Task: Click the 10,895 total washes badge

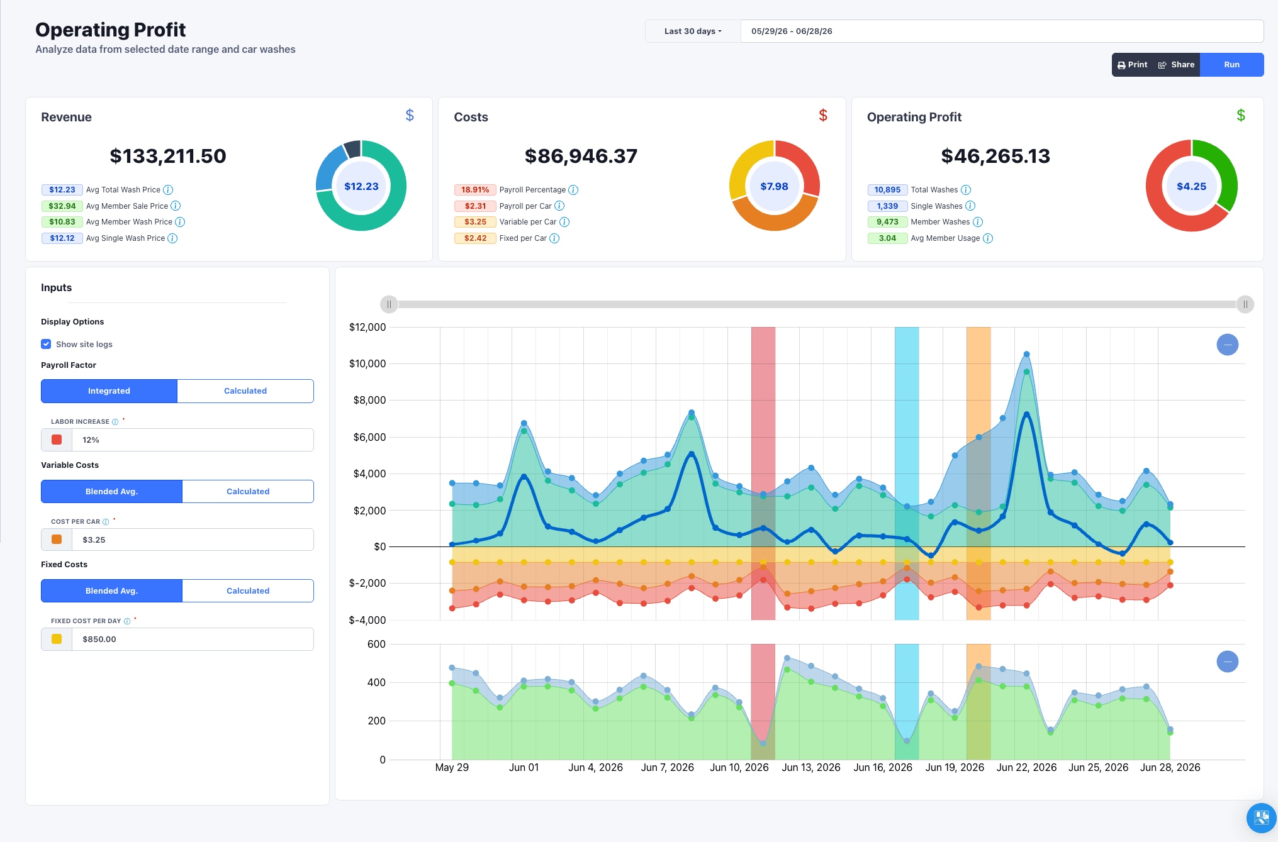Action: [x=887, y=190]
